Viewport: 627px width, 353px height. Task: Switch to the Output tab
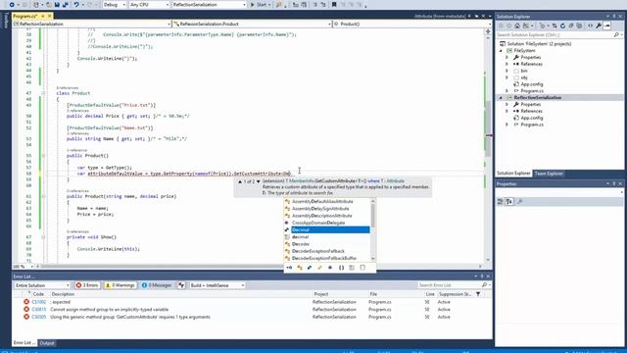click(47, 343)
